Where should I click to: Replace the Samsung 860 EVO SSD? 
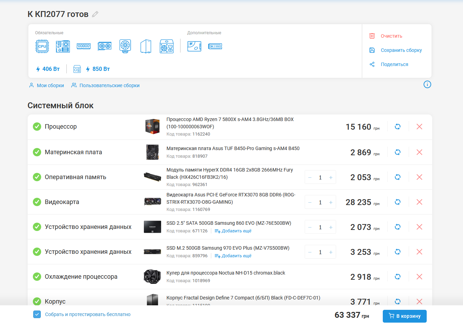[x=398, y=227]
